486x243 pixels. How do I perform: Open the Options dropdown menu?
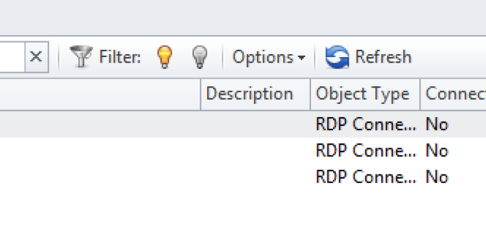point(269,57)
